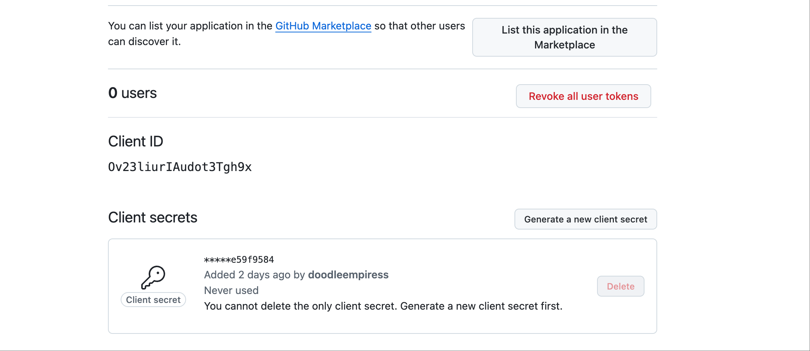Click the Client secrets heading
This screenshot has width=810, height=351.
click(x=152, y=217)
